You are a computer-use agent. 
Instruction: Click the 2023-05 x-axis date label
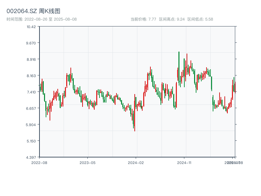pos(87,162)
